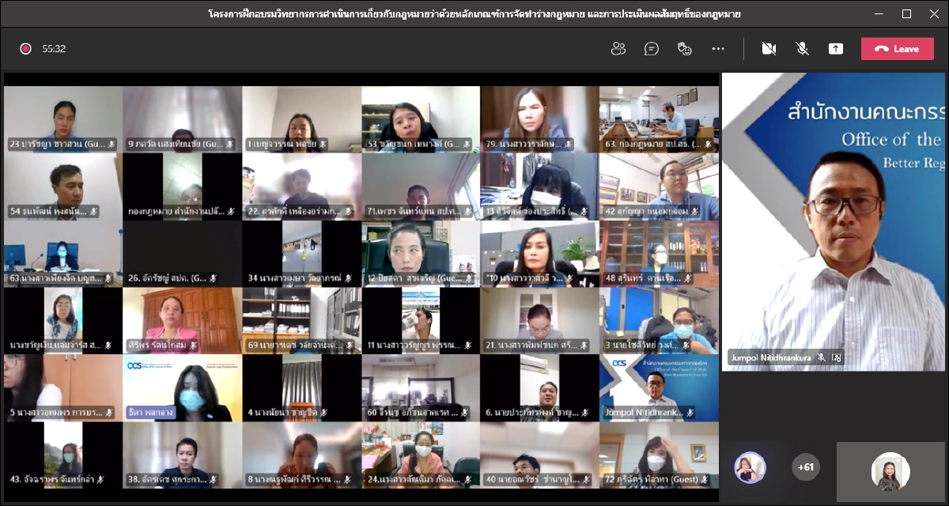
Task: Open the participants panel icon
Action: pos(618,48)
